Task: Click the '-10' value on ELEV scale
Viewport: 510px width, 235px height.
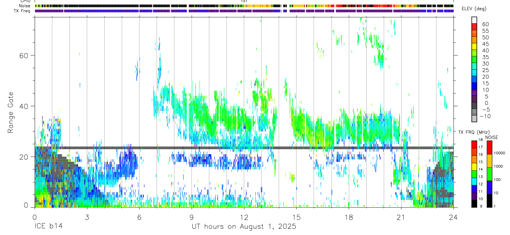Action: 485,116
